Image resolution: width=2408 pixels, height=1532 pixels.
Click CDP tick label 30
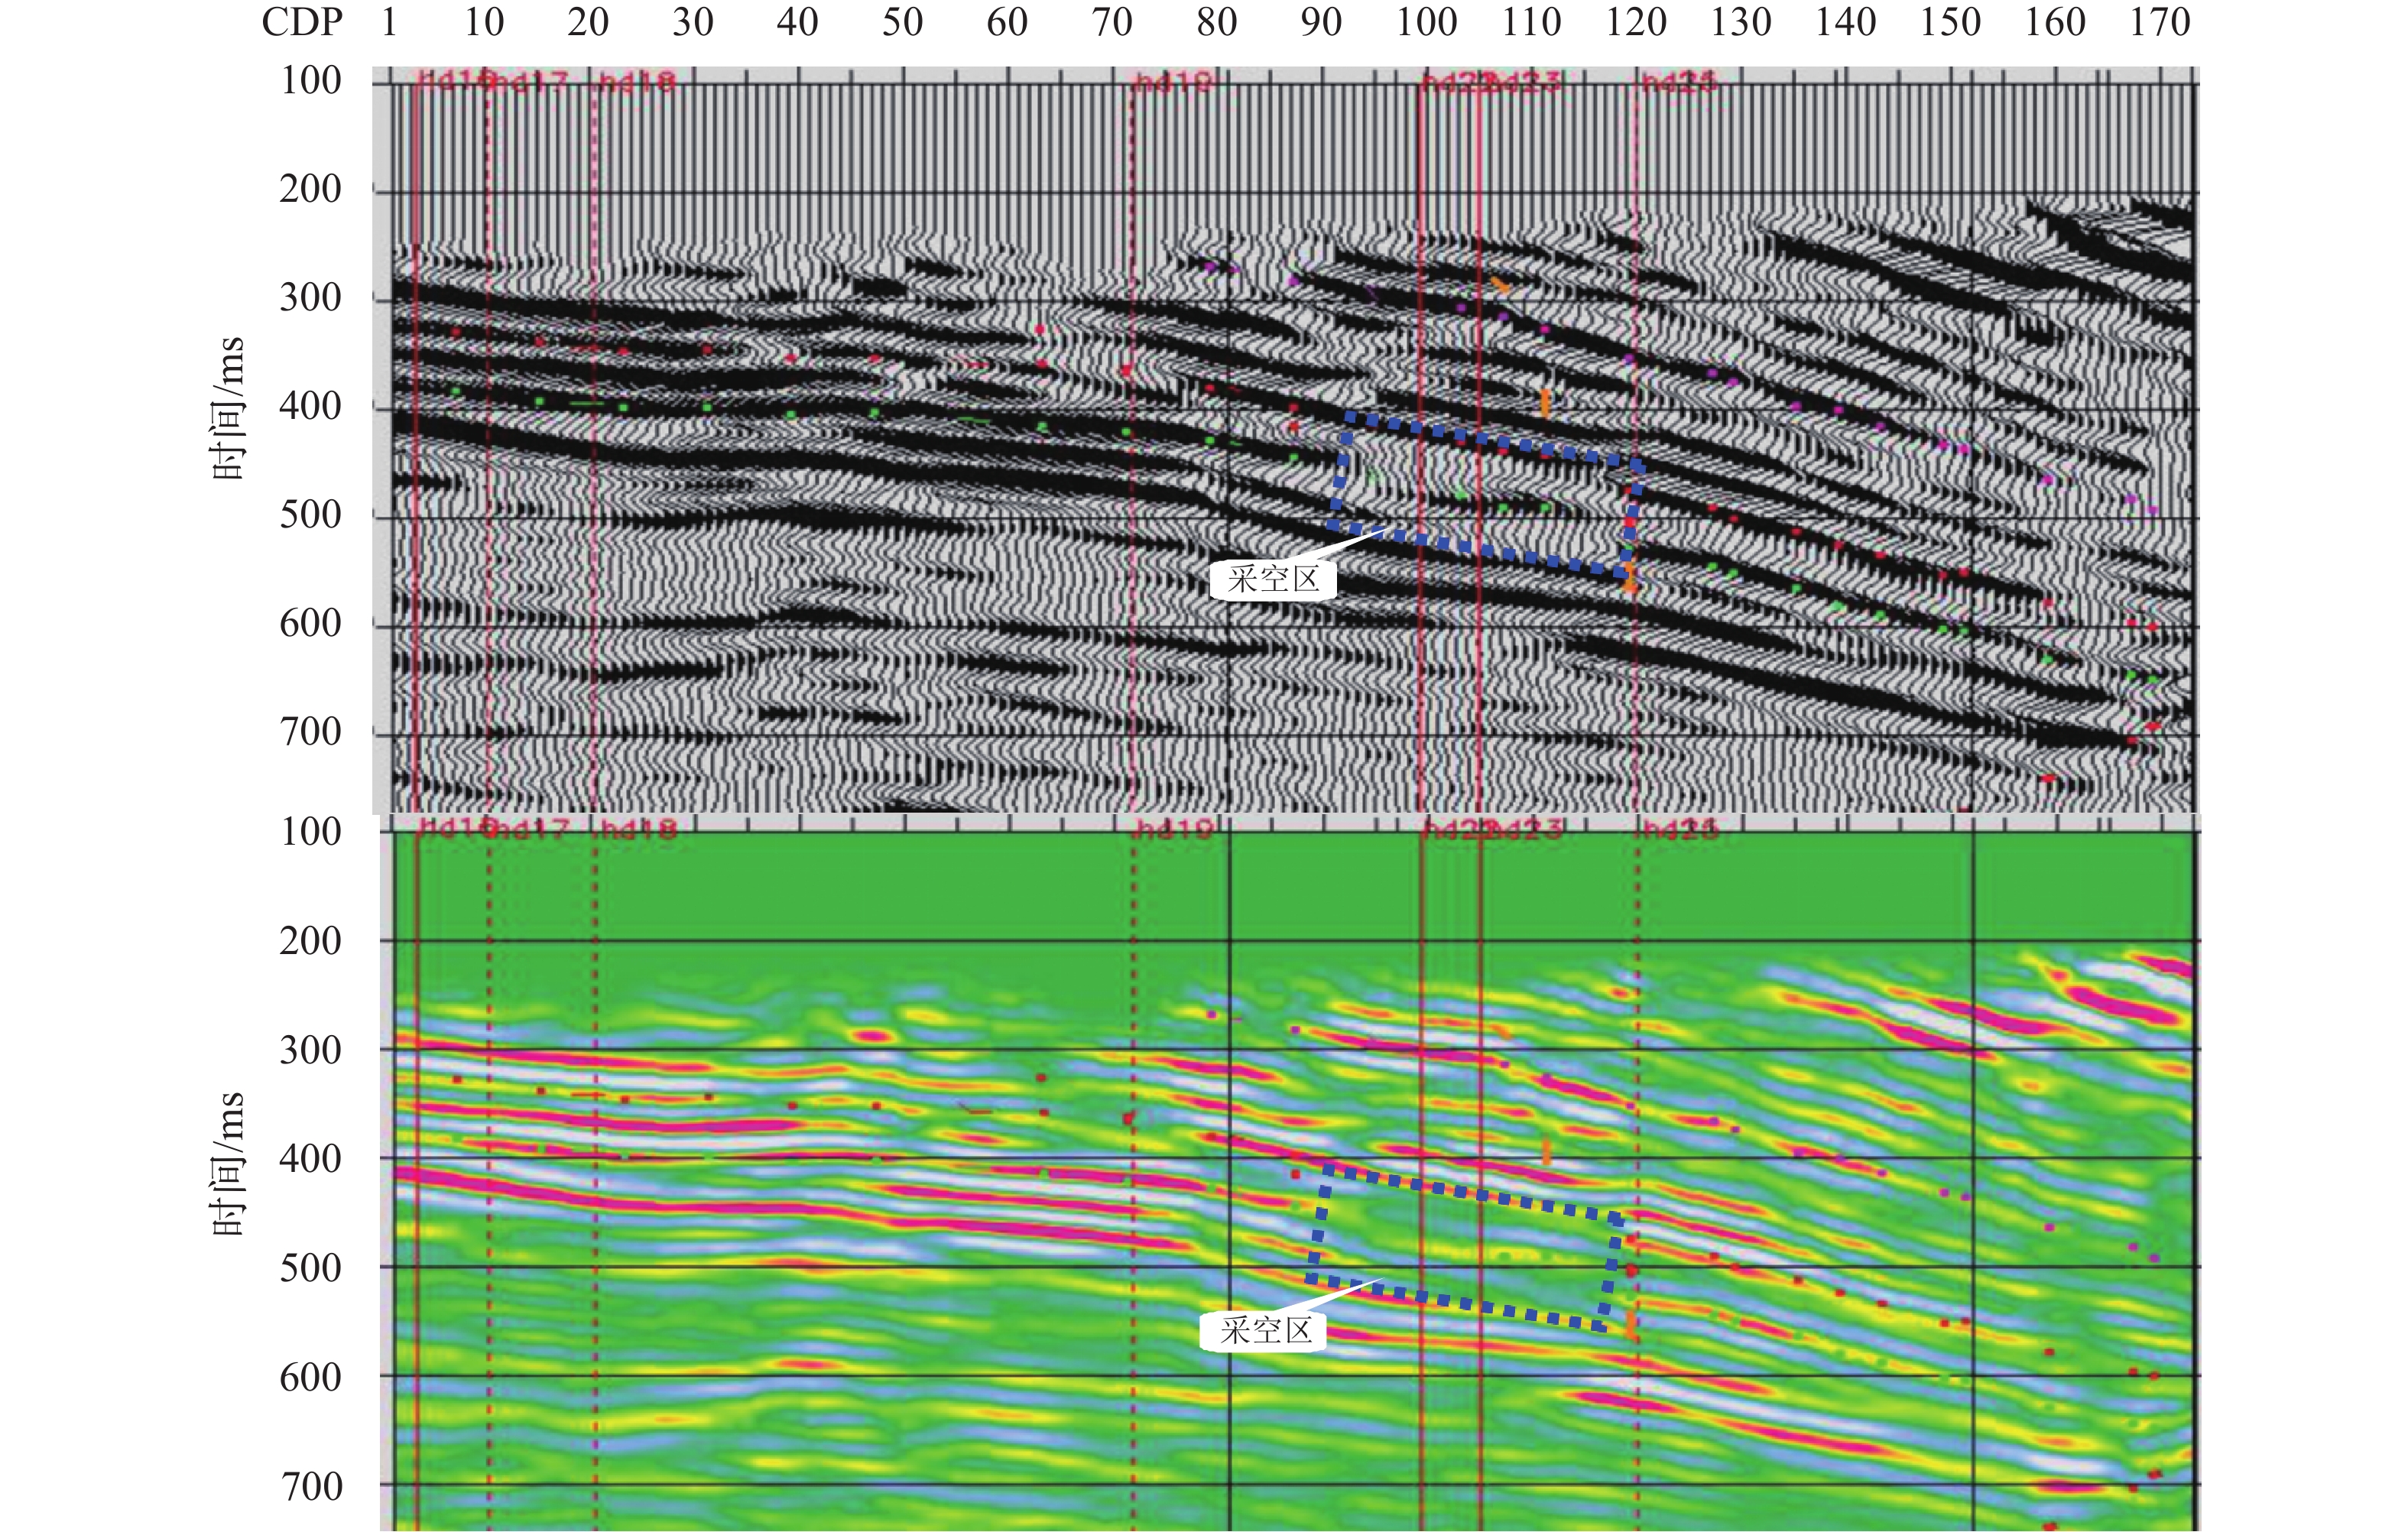tap(693, 22)
